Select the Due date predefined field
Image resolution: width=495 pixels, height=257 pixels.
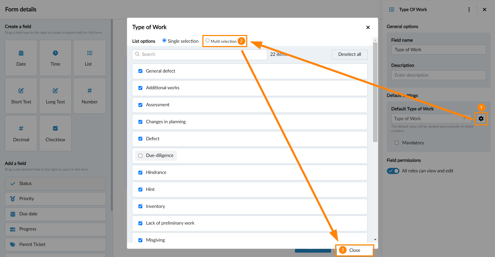(55, 214)
